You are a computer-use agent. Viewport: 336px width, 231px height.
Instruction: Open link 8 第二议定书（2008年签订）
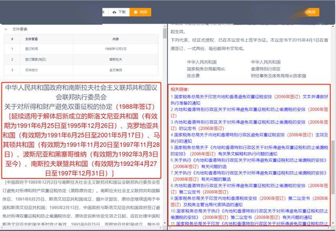click(x=249, y=189)
